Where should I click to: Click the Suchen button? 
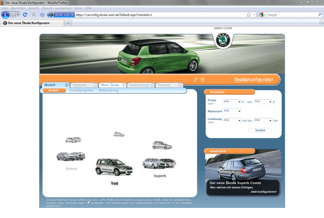click(x=260, y=130)
